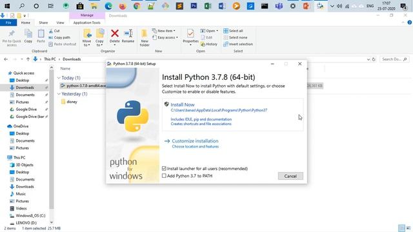
Task: Click the History command
Action: (x=209, y=44)
